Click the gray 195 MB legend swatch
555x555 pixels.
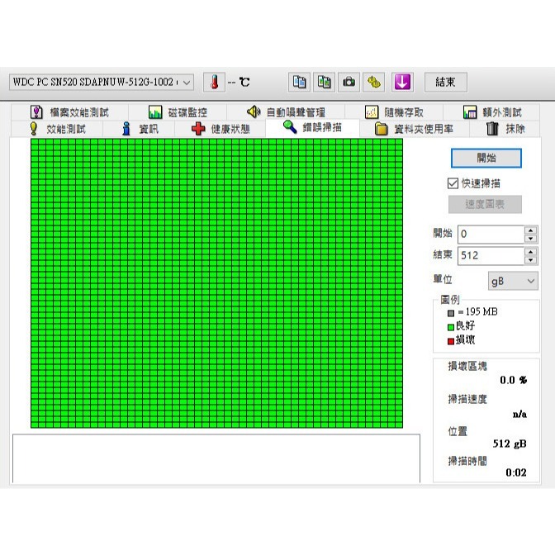coord(451,313)
